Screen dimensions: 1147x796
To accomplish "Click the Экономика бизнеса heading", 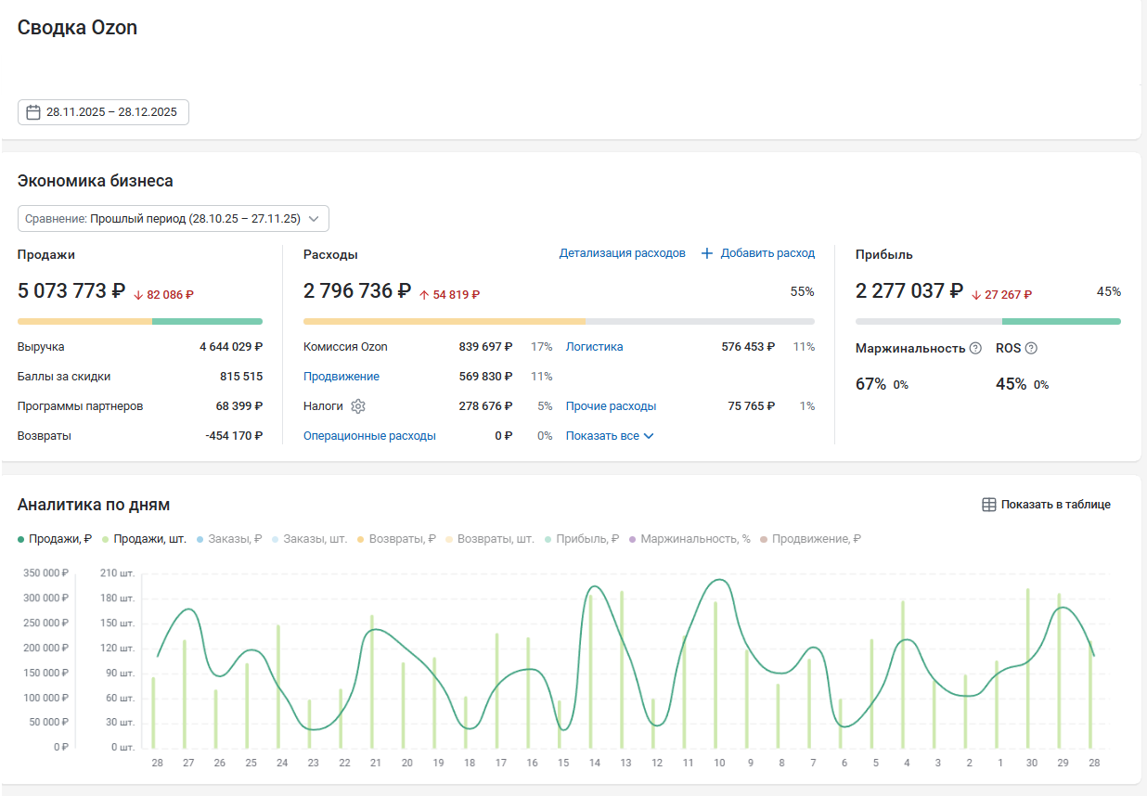I will [x=96, y=181].
